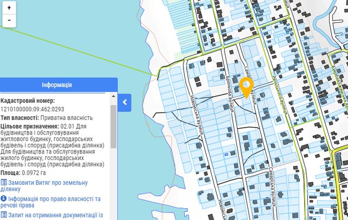The image size is (348, 220).
Task: Open link Інформація про право власності та речові права
Action: point(50,202)
